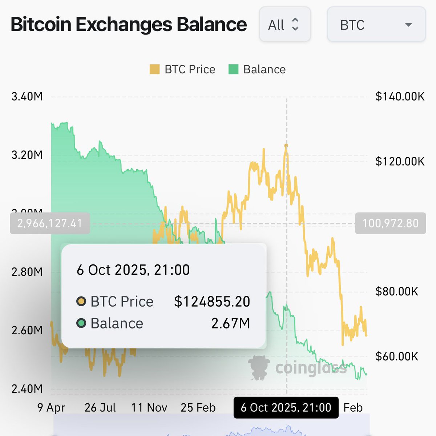Image resolution: width=436 pixels, height=436 pixels.
Task: Click the up-down arrows beside All
Action: 295,25
